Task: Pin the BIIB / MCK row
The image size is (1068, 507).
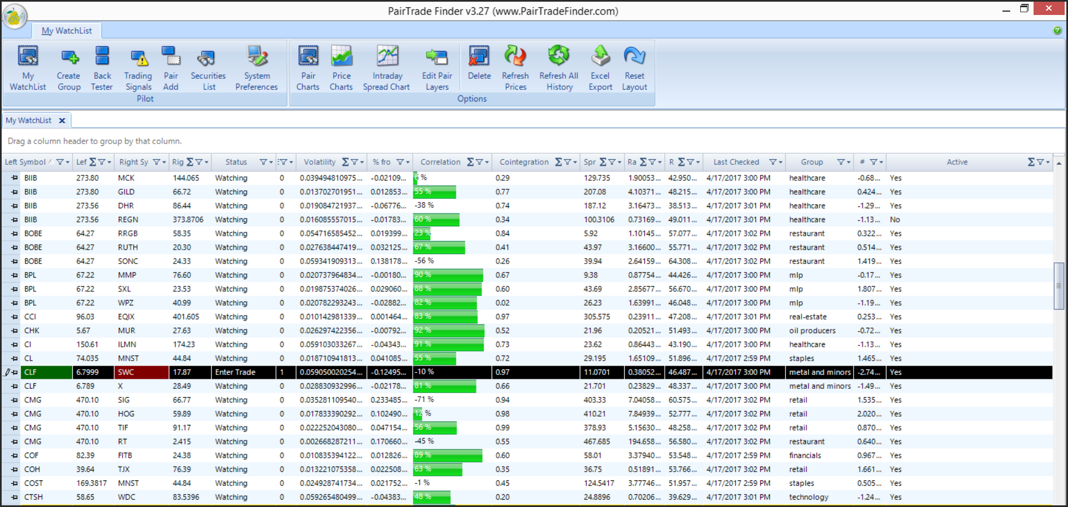Action: coord(14,178)
